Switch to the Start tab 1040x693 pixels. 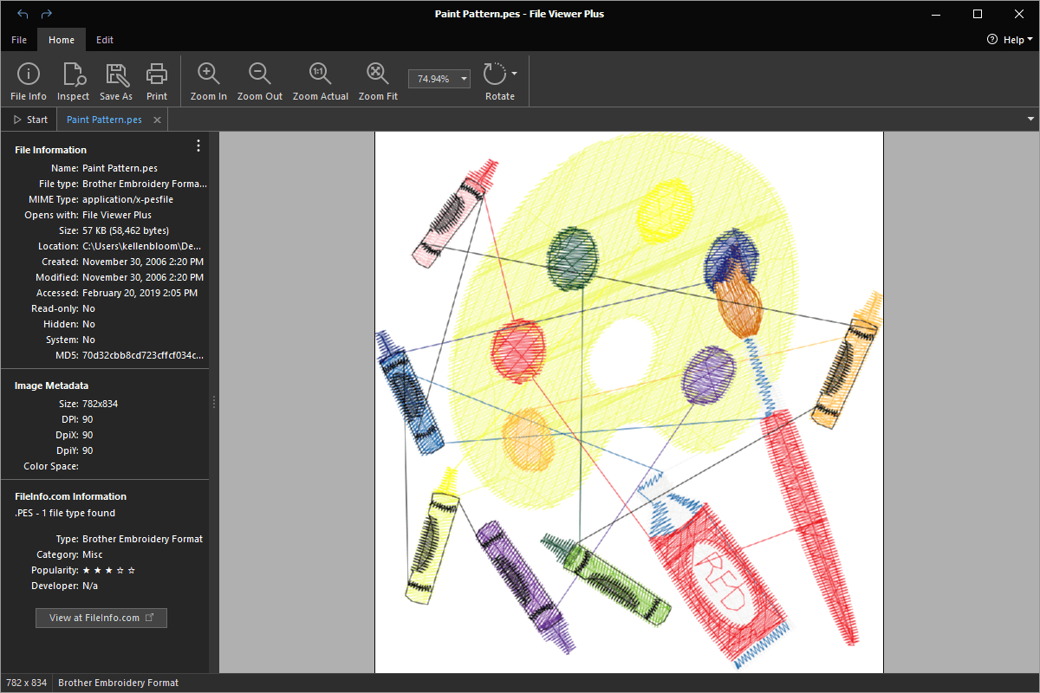[x=30, y=120]
